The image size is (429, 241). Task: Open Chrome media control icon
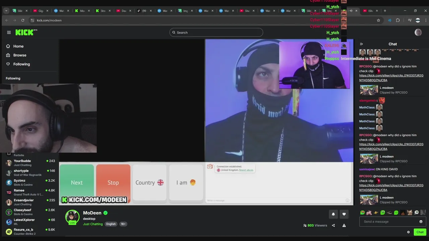click(x=410, y=20)
